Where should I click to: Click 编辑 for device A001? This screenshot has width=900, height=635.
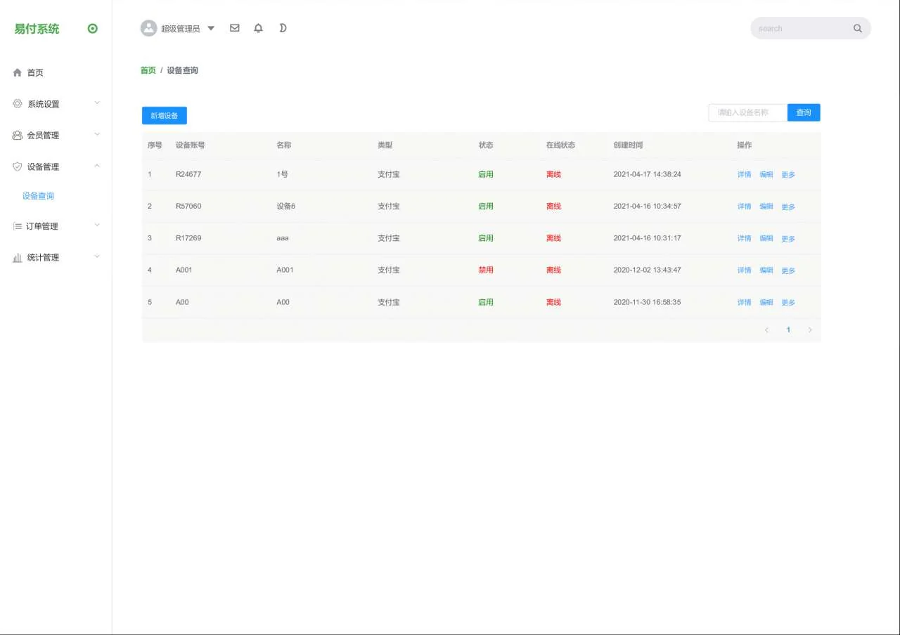coord(766,270)
